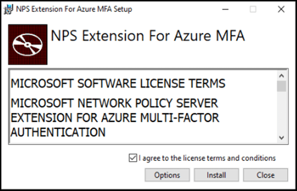Click the license scrollbar down arrow
The height and width of the screenshot is (191, 297).
(x=282, y=138)
